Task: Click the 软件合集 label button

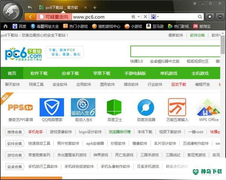Action: pos(15,144)
